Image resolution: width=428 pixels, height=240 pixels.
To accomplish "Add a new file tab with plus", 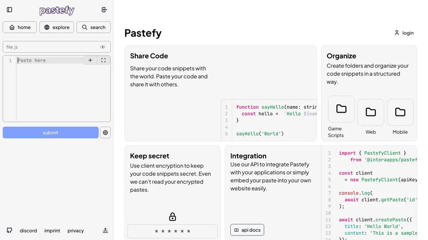I will click(x=90, y=60).
